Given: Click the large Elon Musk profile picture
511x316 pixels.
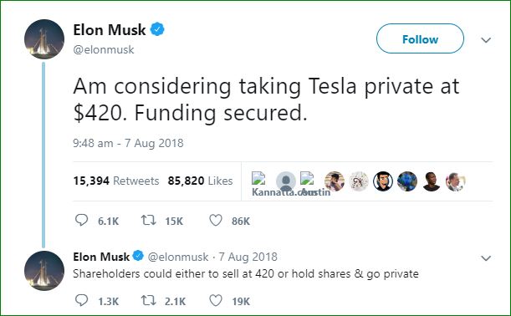Looking at the screenshot, I should coord(44,39).
